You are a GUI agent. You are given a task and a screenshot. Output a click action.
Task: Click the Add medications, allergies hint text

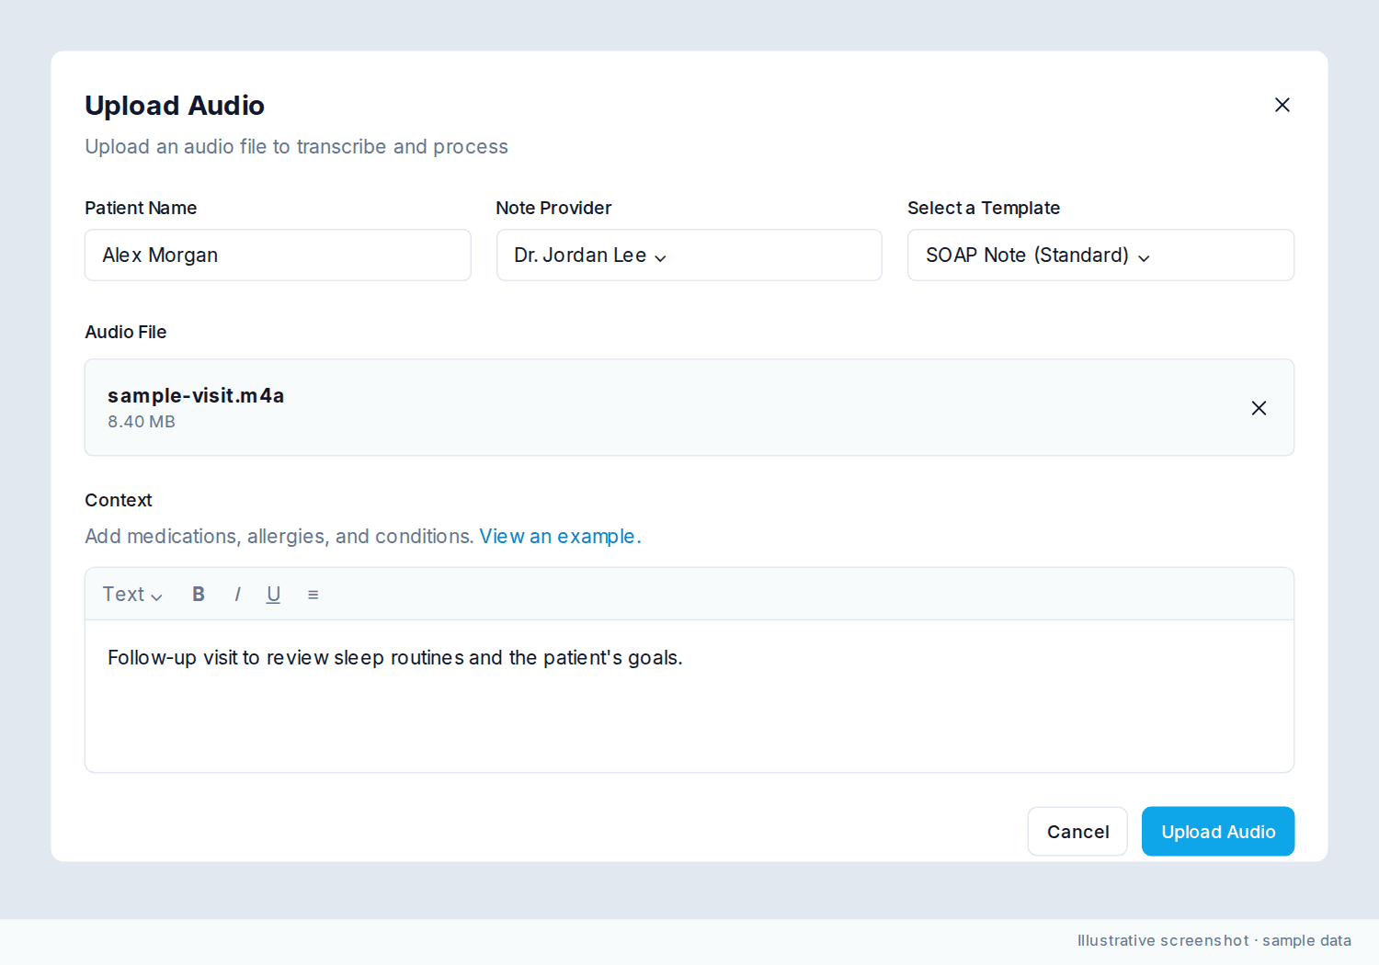(x=279, y=537)
